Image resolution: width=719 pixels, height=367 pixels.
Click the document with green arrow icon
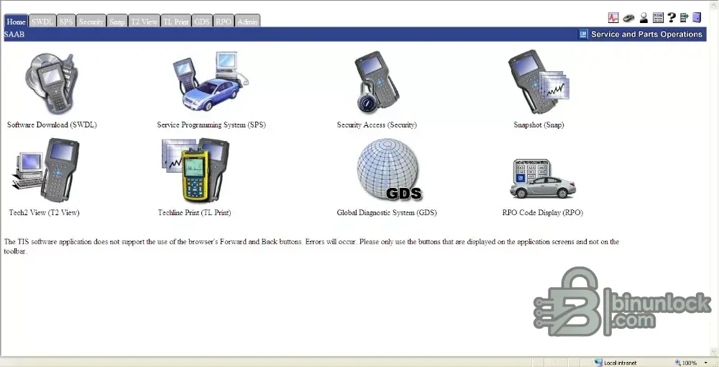[x=684, y=18]
